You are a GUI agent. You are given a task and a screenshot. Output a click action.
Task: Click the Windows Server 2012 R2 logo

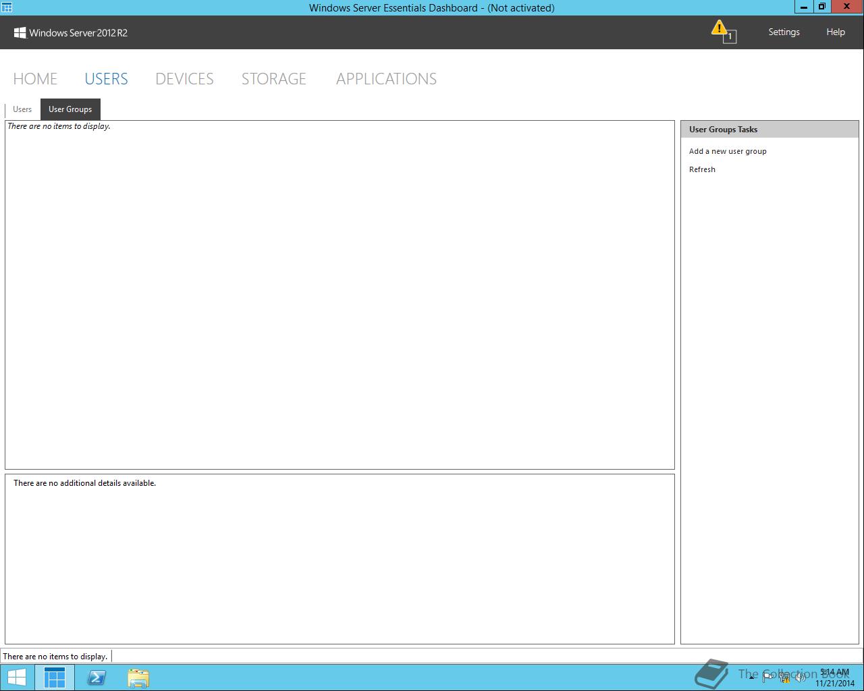(x=71, y=32)
